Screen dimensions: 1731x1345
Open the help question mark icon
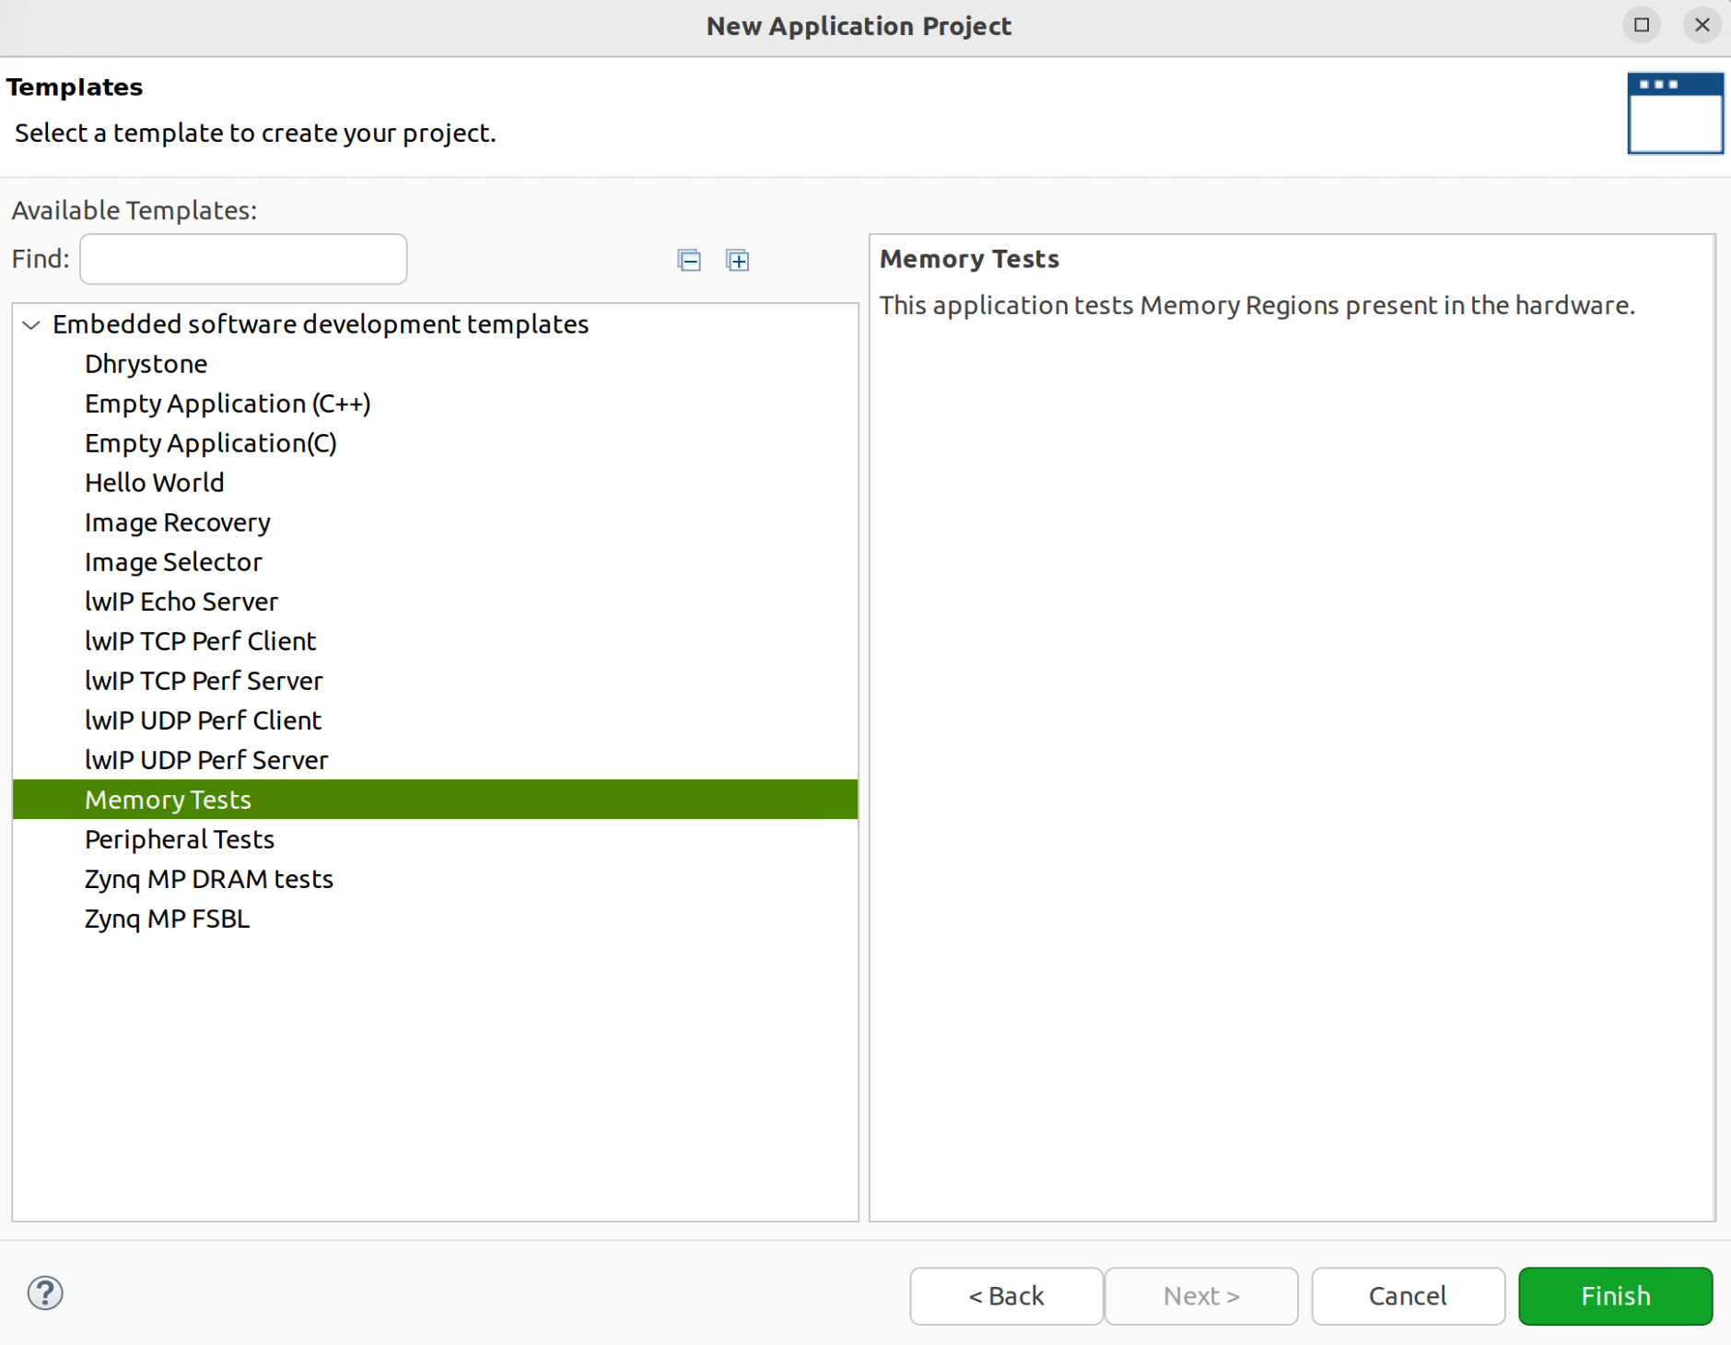[45, 1292]
